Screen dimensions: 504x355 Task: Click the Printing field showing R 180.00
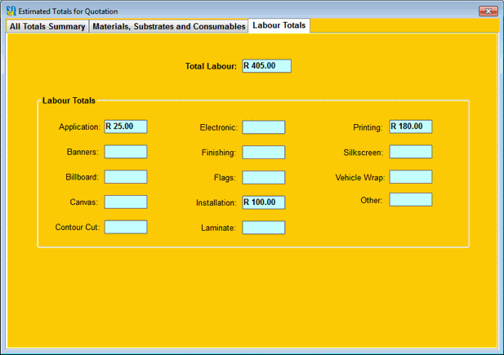(411, 126)
